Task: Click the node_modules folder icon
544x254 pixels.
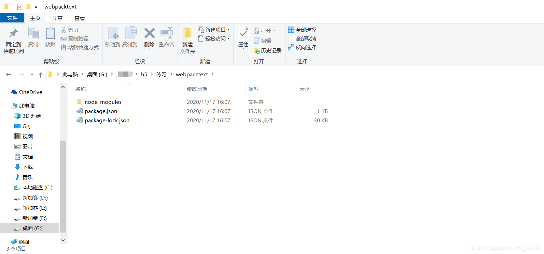Action: point(79,102)
